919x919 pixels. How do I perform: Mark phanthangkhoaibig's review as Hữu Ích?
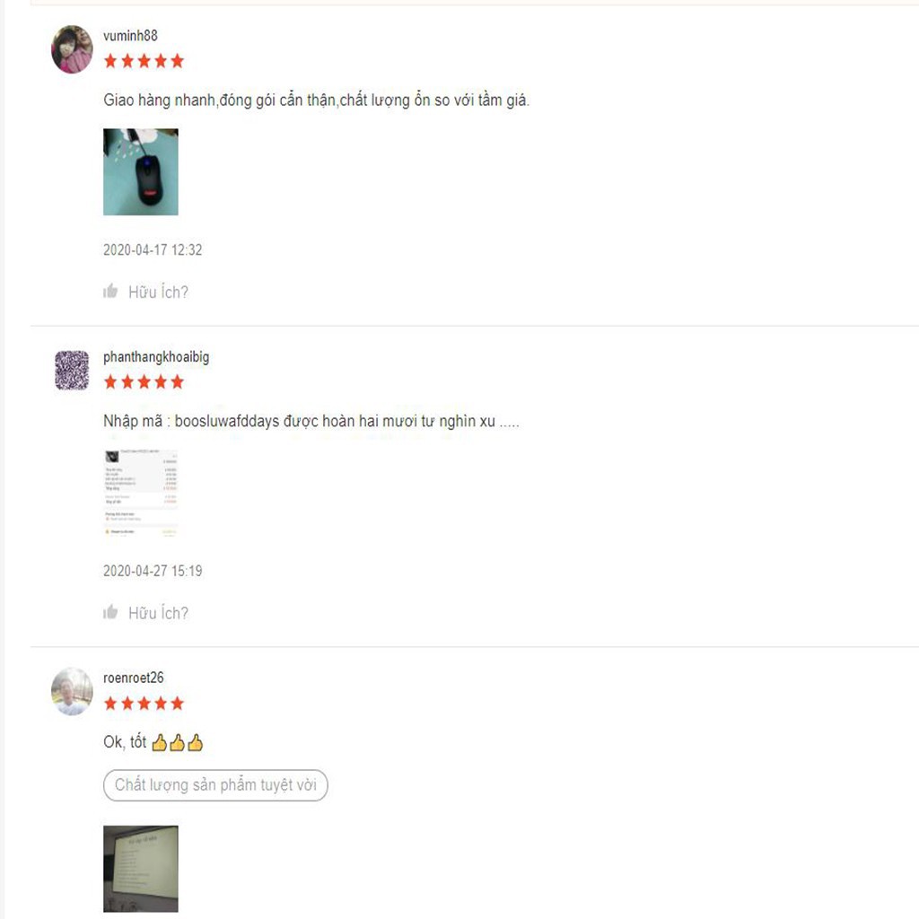pos(158,613)
